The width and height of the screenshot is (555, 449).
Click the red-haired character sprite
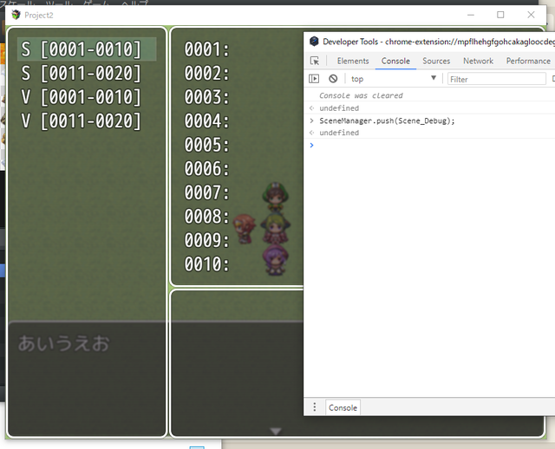tap(245, 229)
